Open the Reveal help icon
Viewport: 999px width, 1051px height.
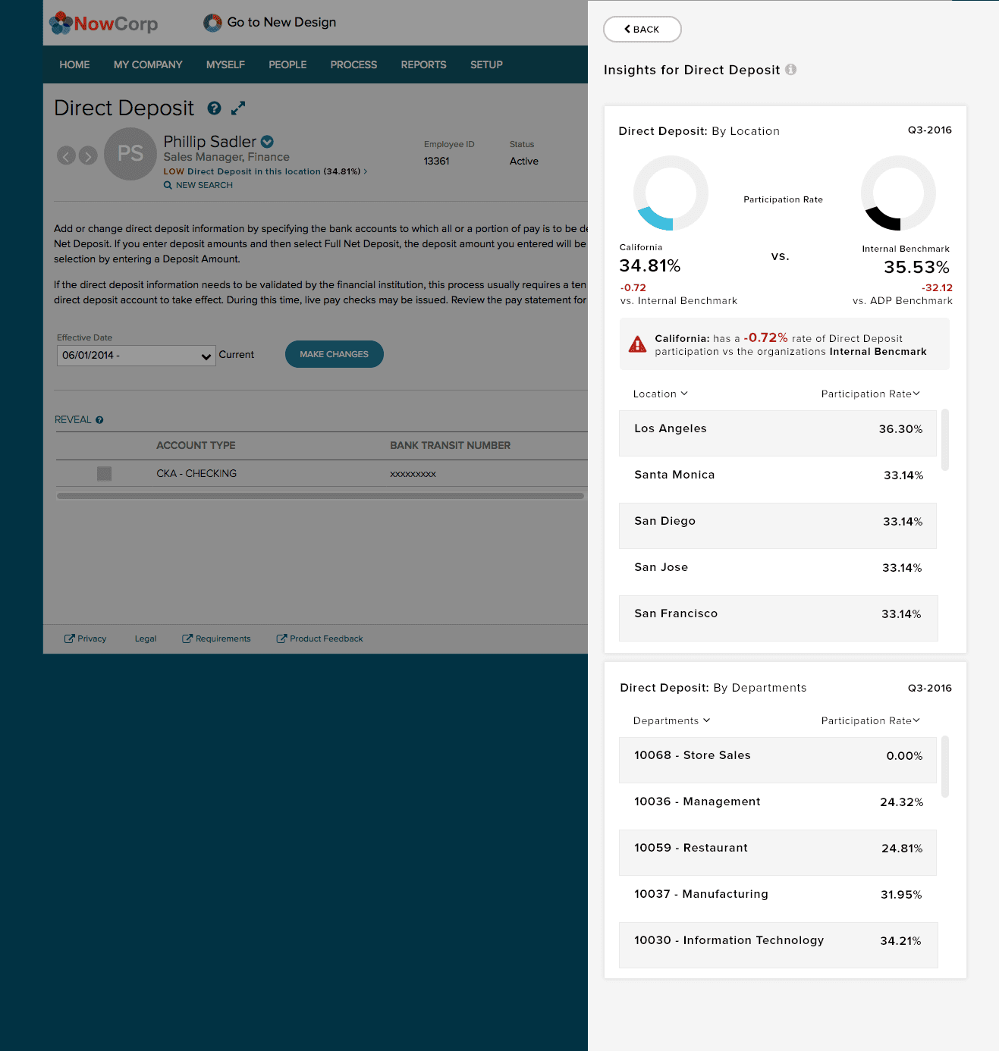tap(99, 420)
